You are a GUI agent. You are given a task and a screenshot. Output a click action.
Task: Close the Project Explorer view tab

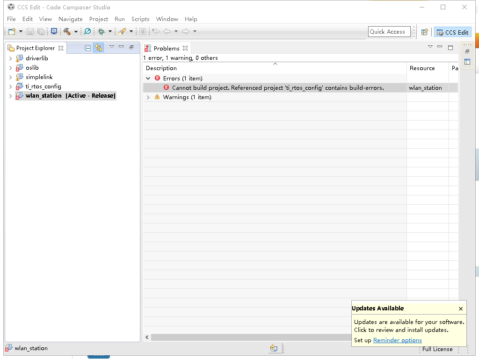61,48
